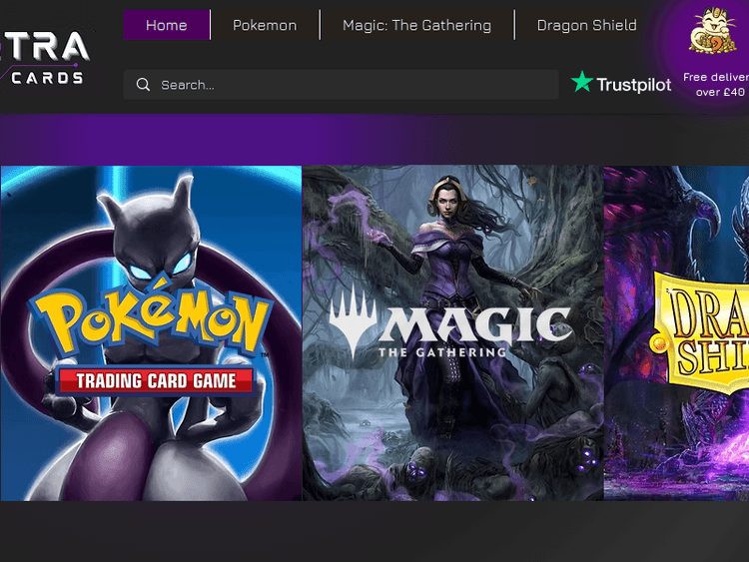
Task: Open the Trustpilot reviews text link
Action: [x=634, y=85]
